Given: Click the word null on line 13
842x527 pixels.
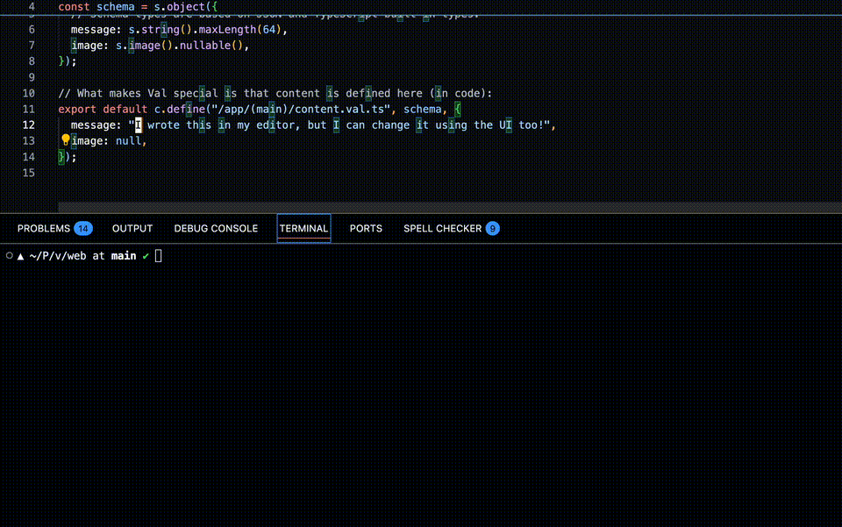Looking at the screenshot, I should [129, 140].
